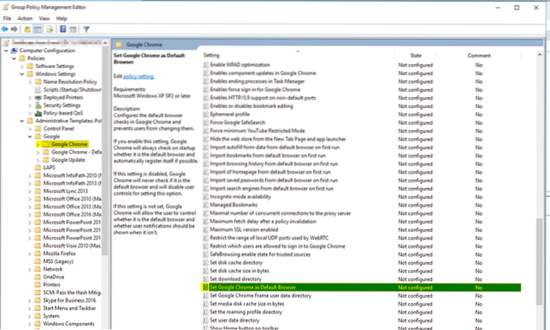Click the Up One Level folder icon
Viewport: 550px width, 330px height.
(28, 30)
